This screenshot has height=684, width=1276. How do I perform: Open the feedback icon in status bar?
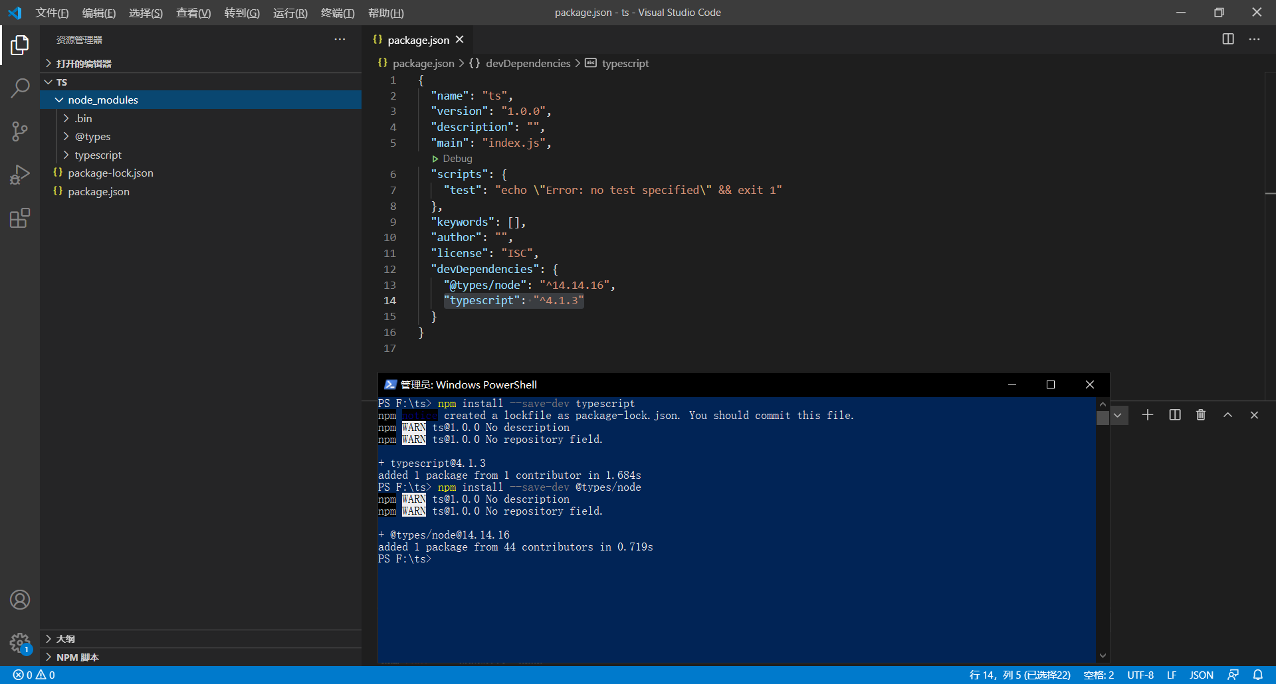[1233, 675]
